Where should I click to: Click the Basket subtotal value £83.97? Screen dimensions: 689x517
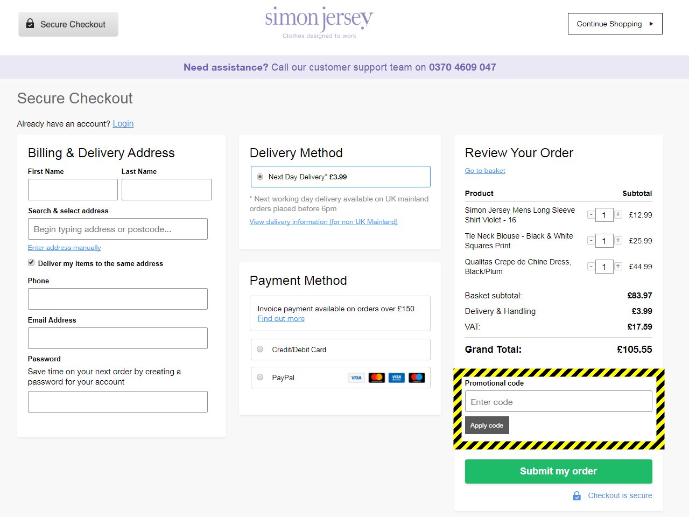[640, 296]
